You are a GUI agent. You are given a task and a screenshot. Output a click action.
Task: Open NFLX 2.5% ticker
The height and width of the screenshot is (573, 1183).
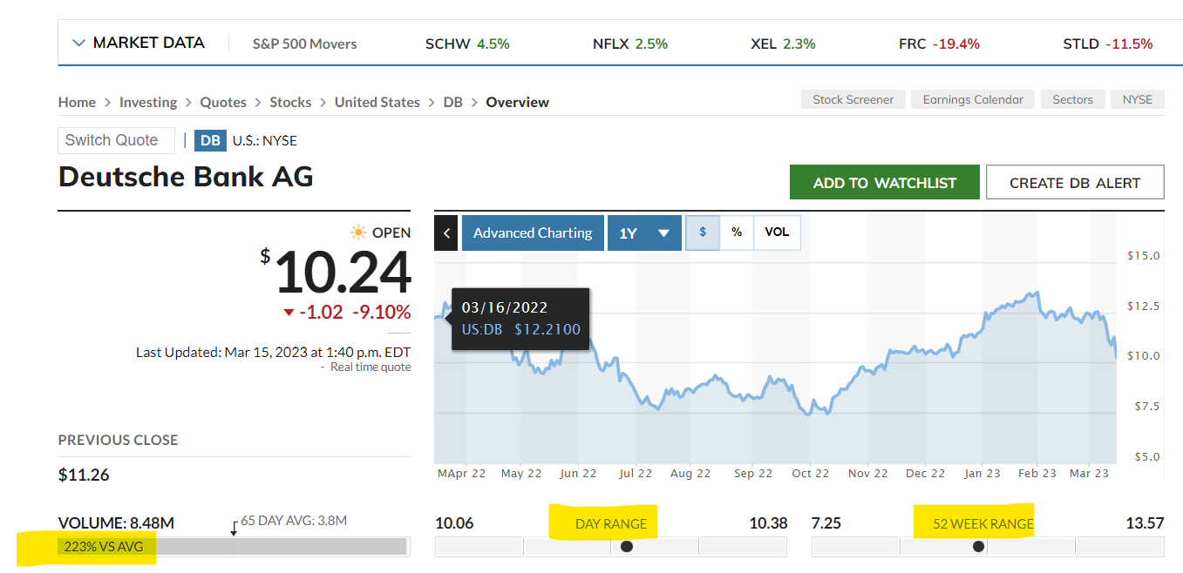click(x=630, y=44)
